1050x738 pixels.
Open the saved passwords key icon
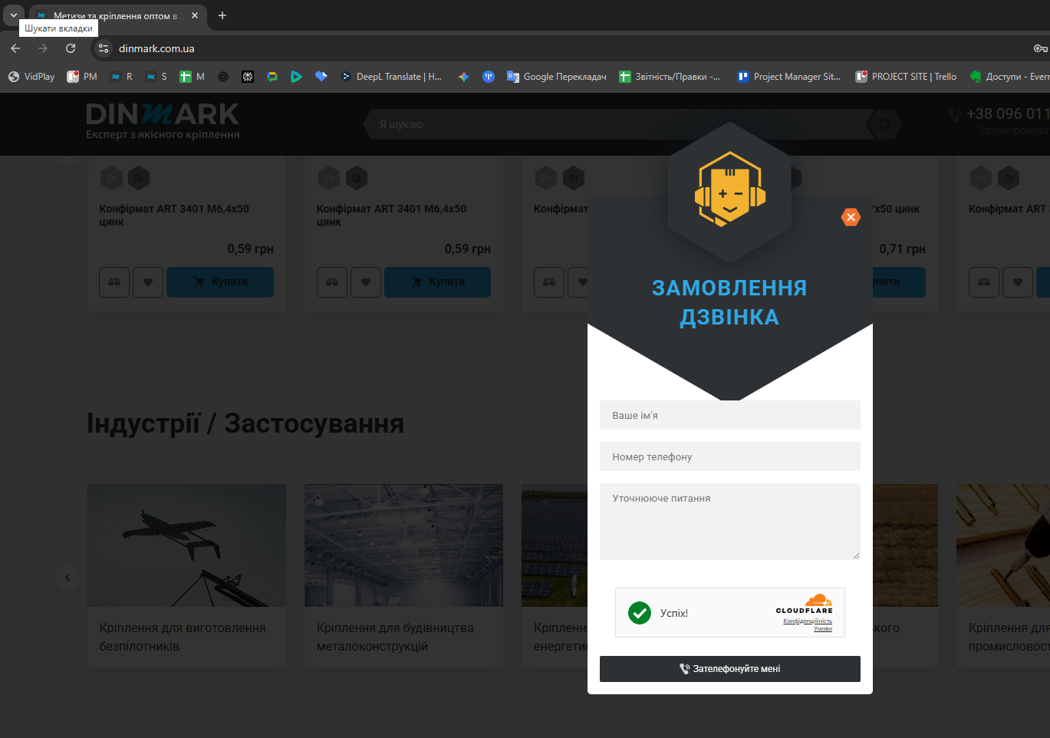[1040, 48]
